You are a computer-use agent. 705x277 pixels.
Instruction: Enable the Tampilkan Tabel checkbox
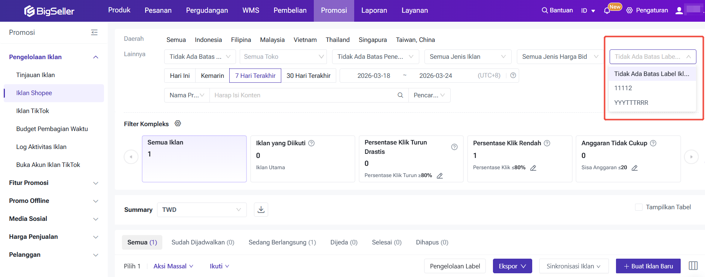tap(639, 207)
